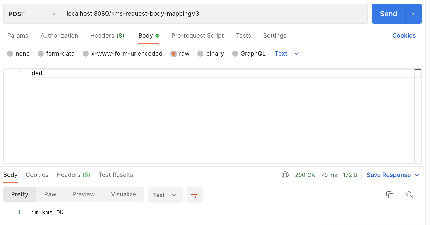
Task: Click the network globe icon
Action: (x=285, y=175)
